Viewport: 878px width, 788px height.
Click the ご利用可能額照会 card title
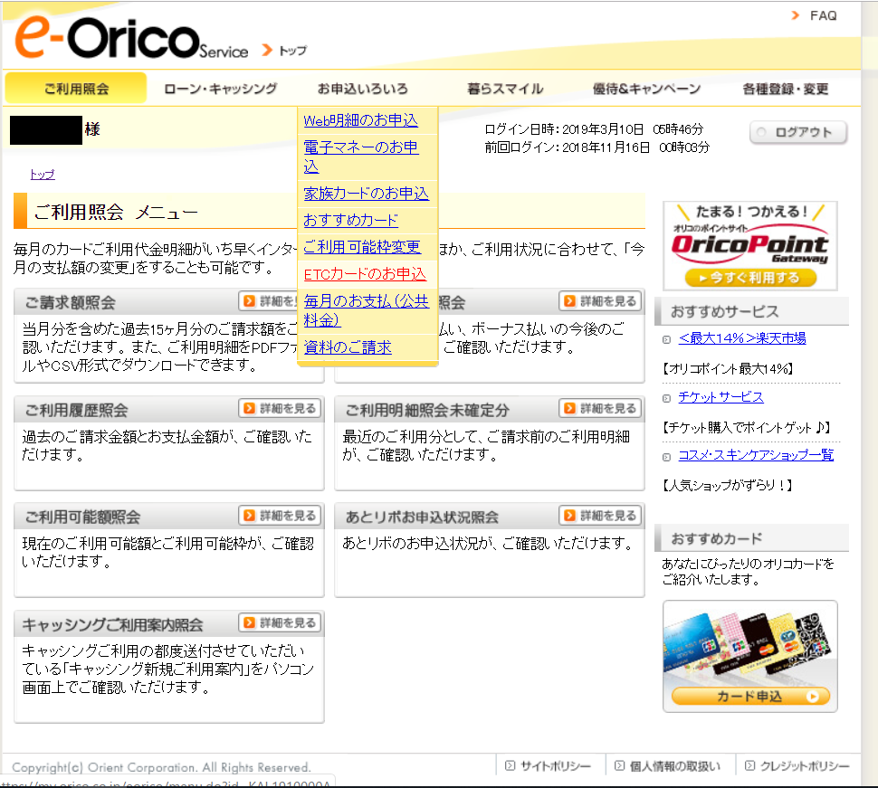(82, 517)
